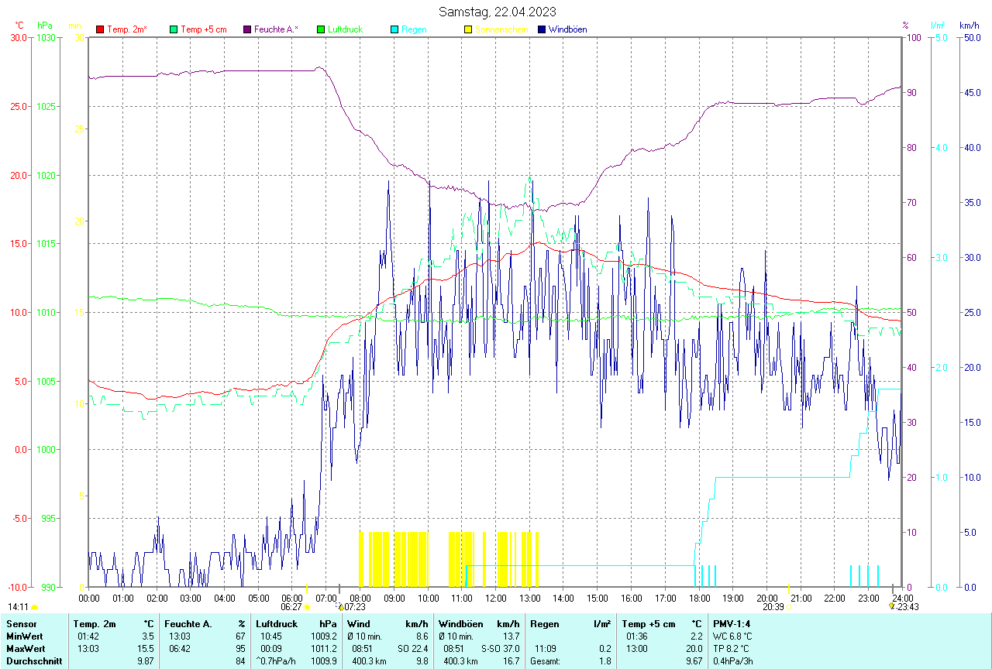The height and width of the screenshot is (669, 992).
Task: Click the sunset time label 20:39
Action: 773,607
